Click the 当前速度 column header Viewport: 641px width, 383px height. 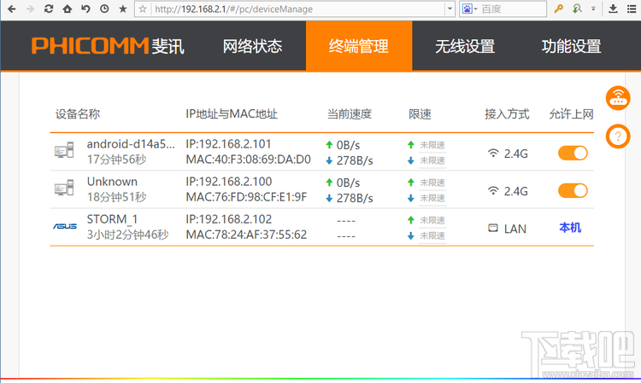pyautogui.click(x=350, y=113)
